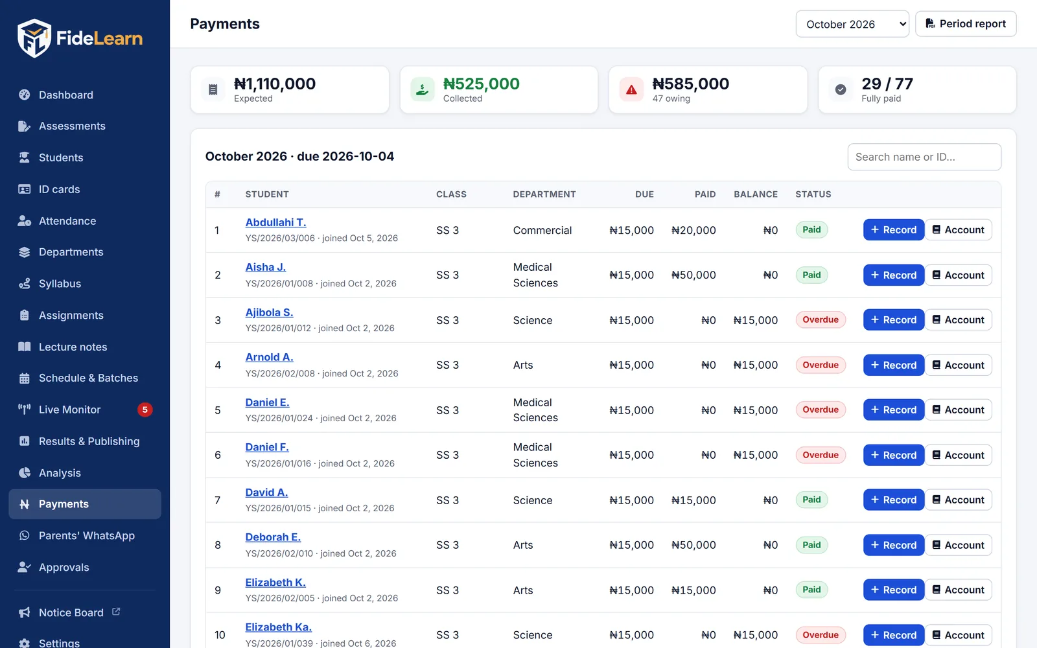Focus the Search name or ID field
1037x648 pixels.
(924, 157)
